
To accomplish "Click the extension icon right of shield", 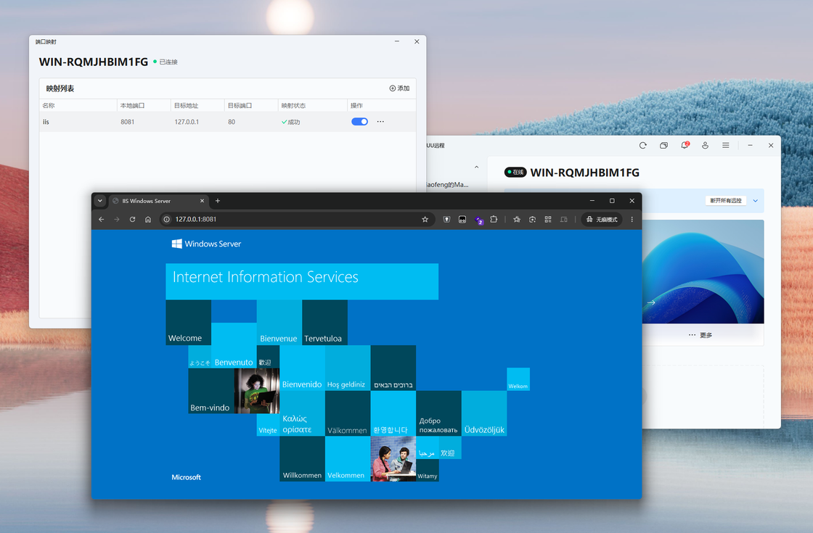I will point(462,220).
